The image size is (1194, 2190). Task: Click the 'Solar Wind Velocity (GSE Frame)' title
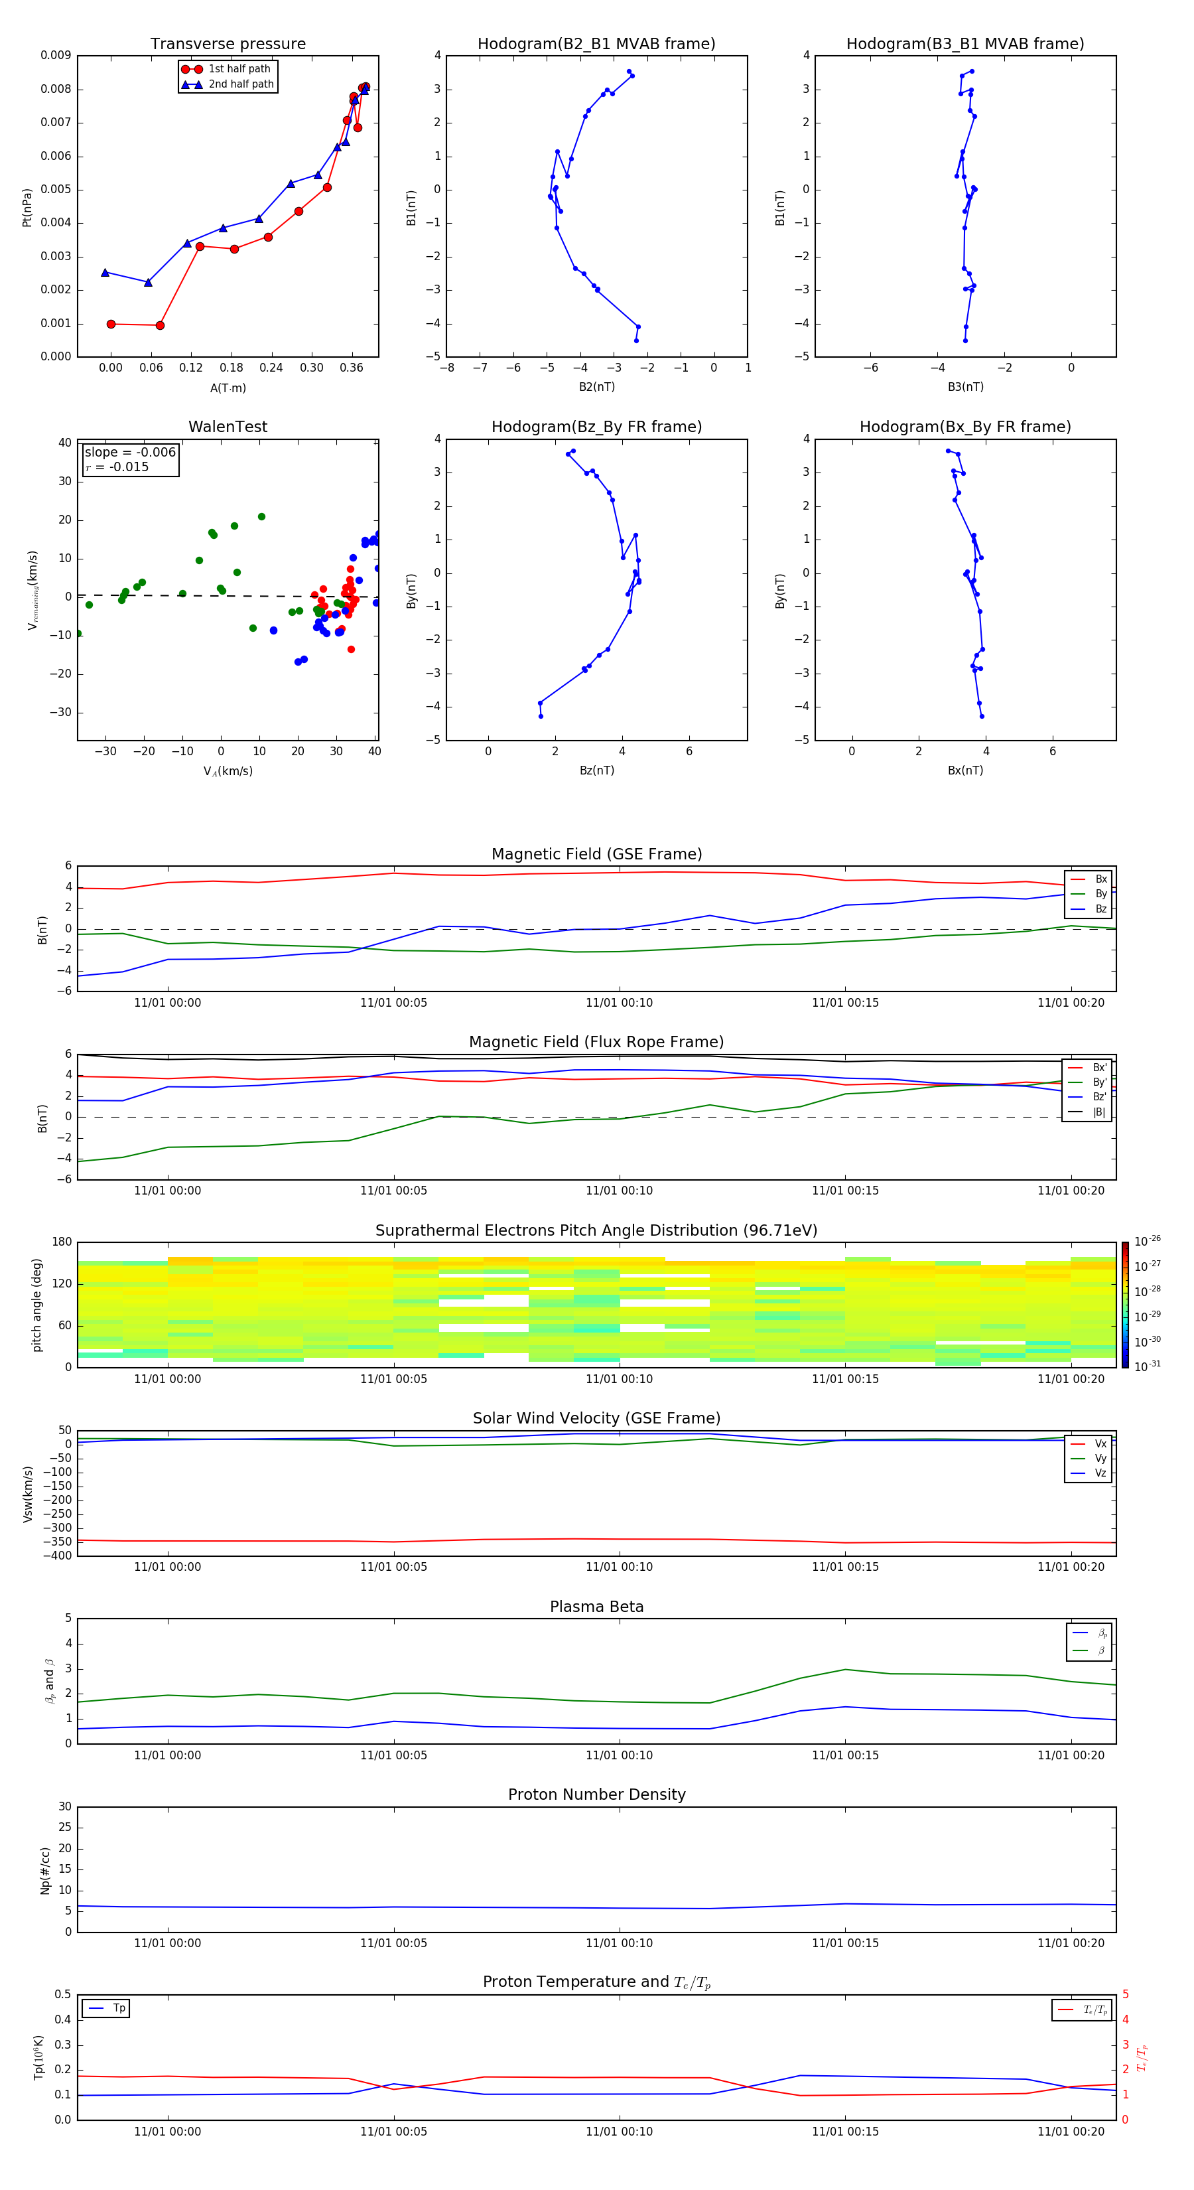[596, 1419]
